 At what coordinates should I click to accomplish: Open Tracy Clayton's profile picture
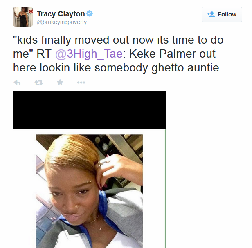(23, 17)
